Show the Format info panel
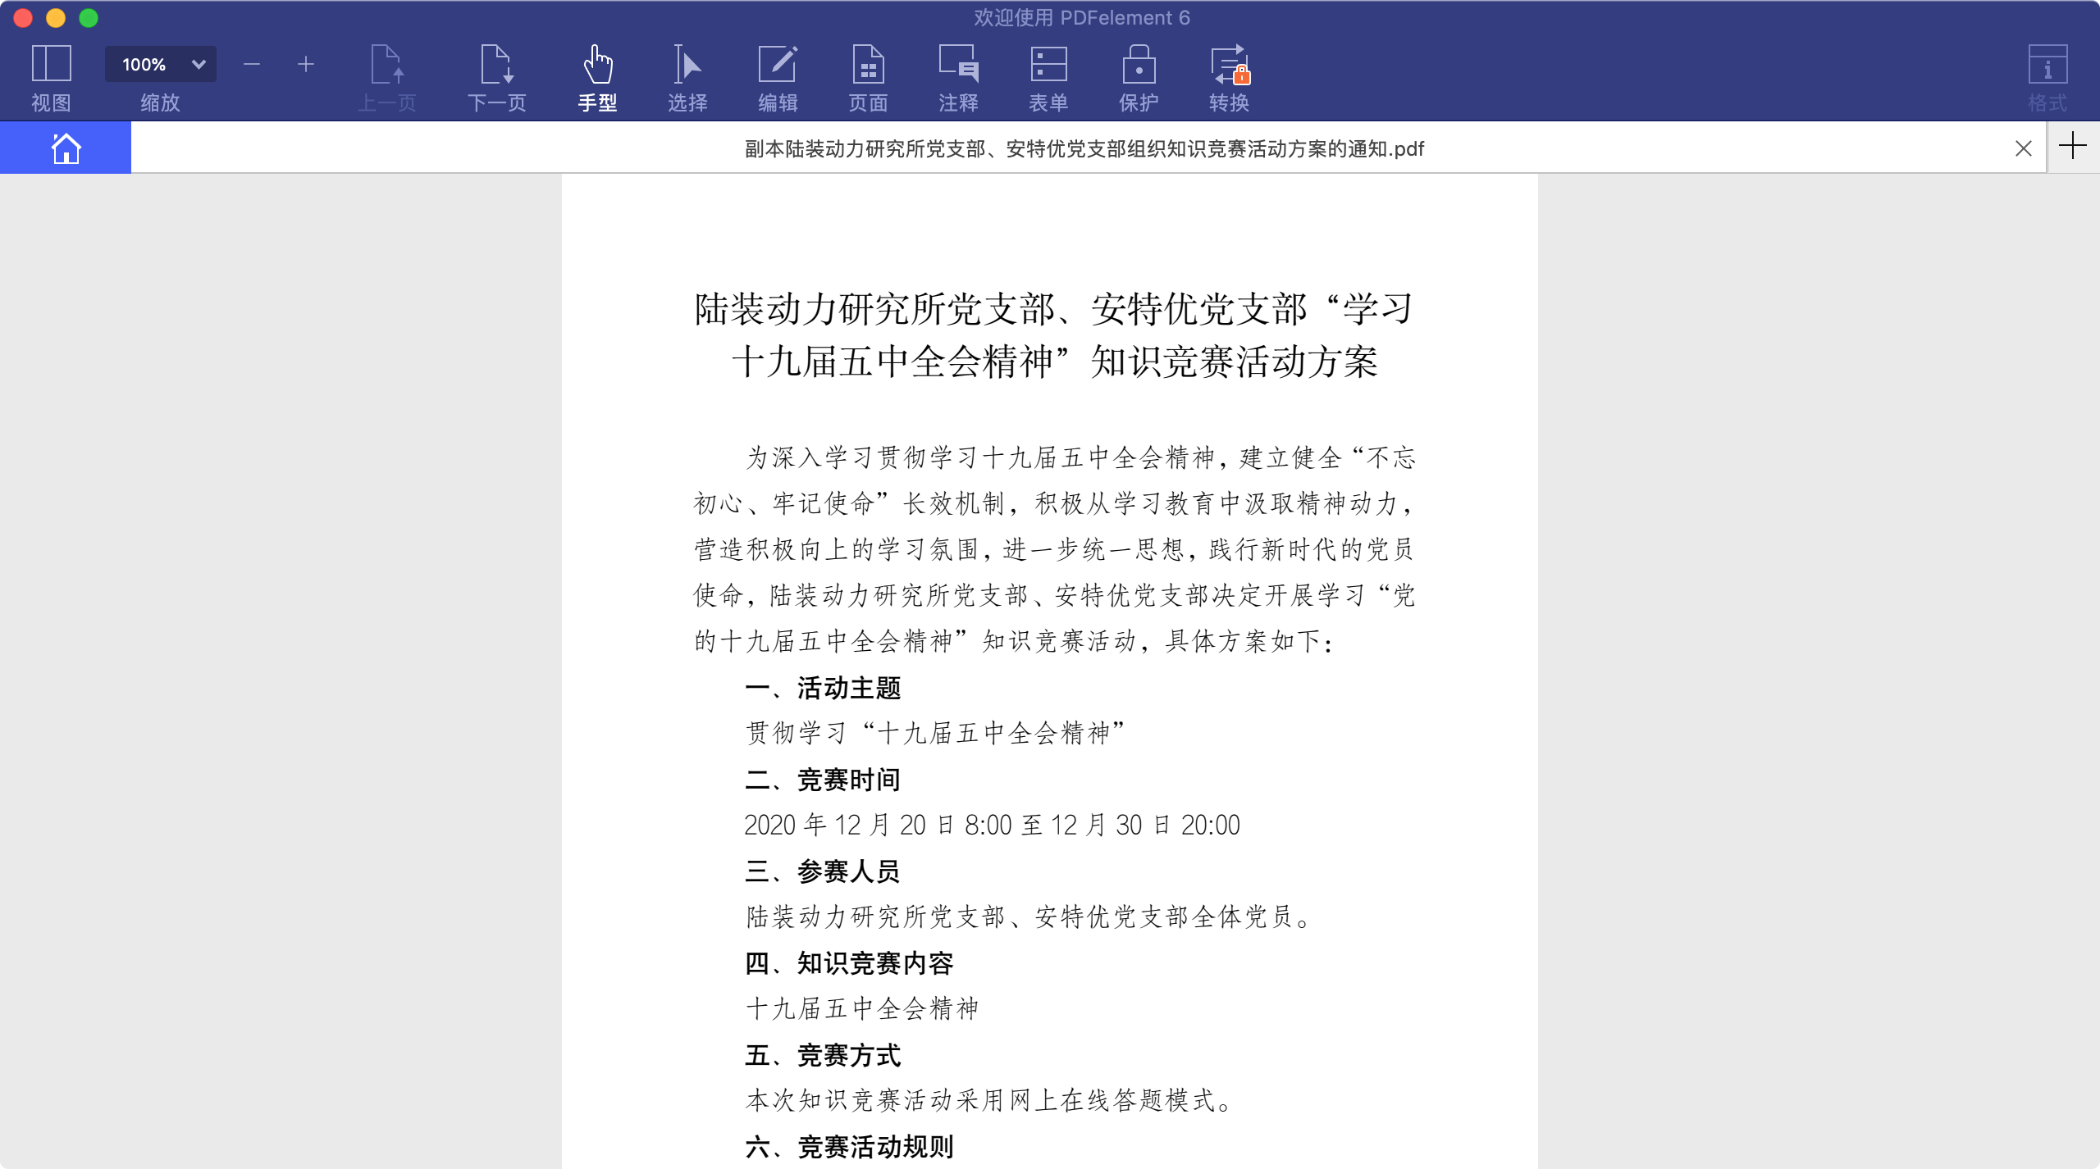The width and height of the screenshot is (2100, 1169). [x=2047, y=78]
